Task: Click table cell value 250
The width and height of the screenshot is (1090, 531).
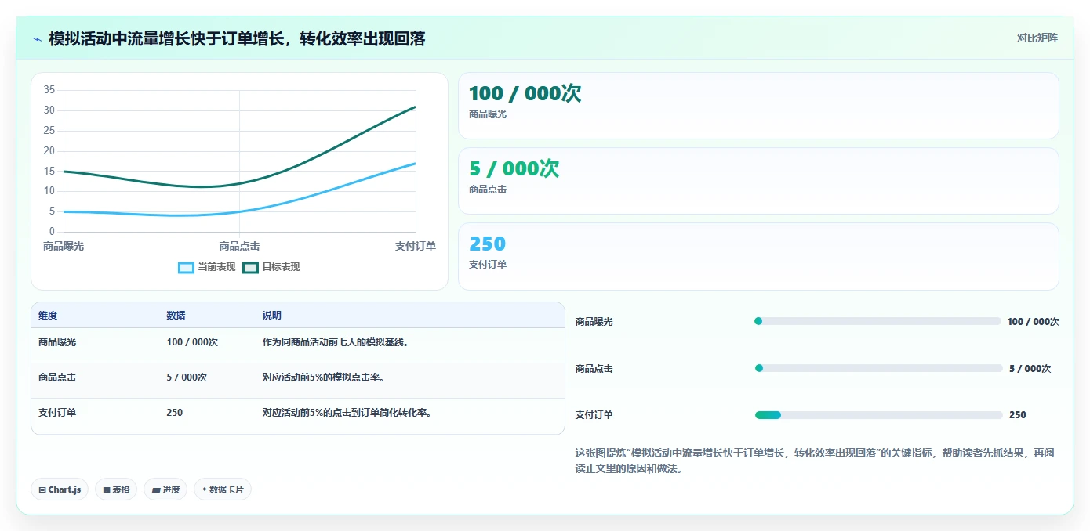Action: point(175,413)
